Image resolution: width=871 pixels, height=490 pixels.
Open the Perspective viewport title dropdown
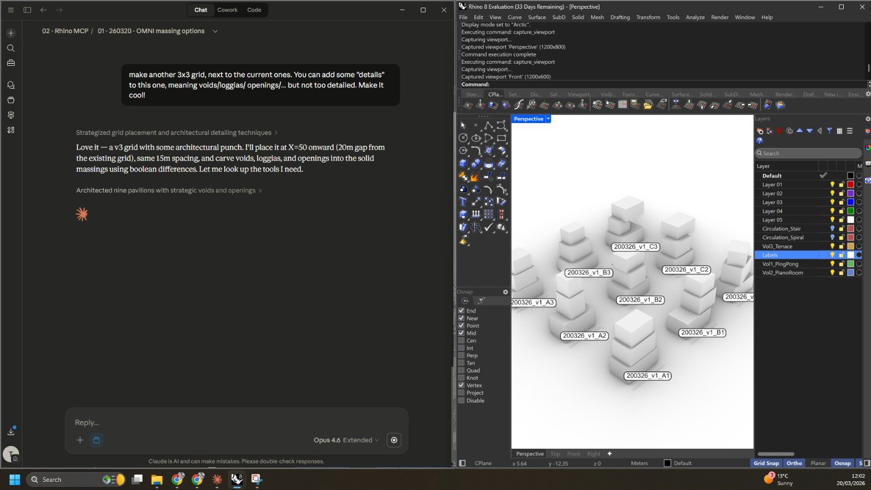pos(548,119)
